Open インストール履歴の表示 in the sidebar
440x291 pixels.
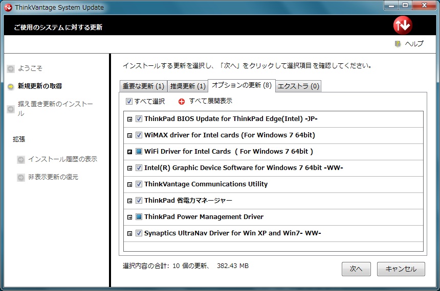[x=62, y=159]
